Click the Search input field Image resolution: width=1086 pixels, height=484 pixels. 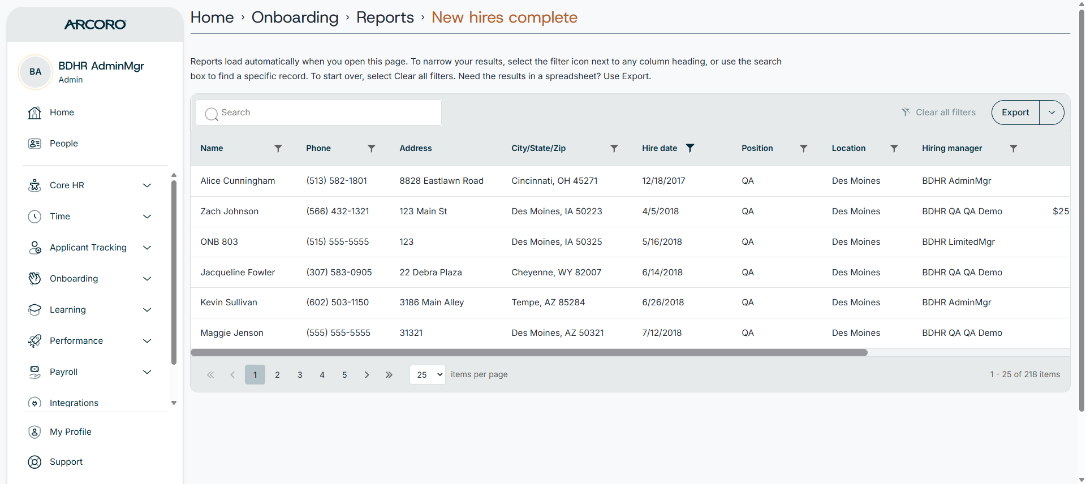click(319, 113)
